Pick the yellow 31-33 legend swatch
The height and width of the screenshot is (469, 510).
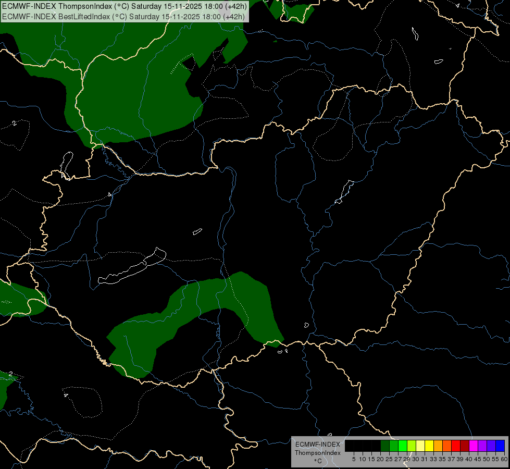429,446
